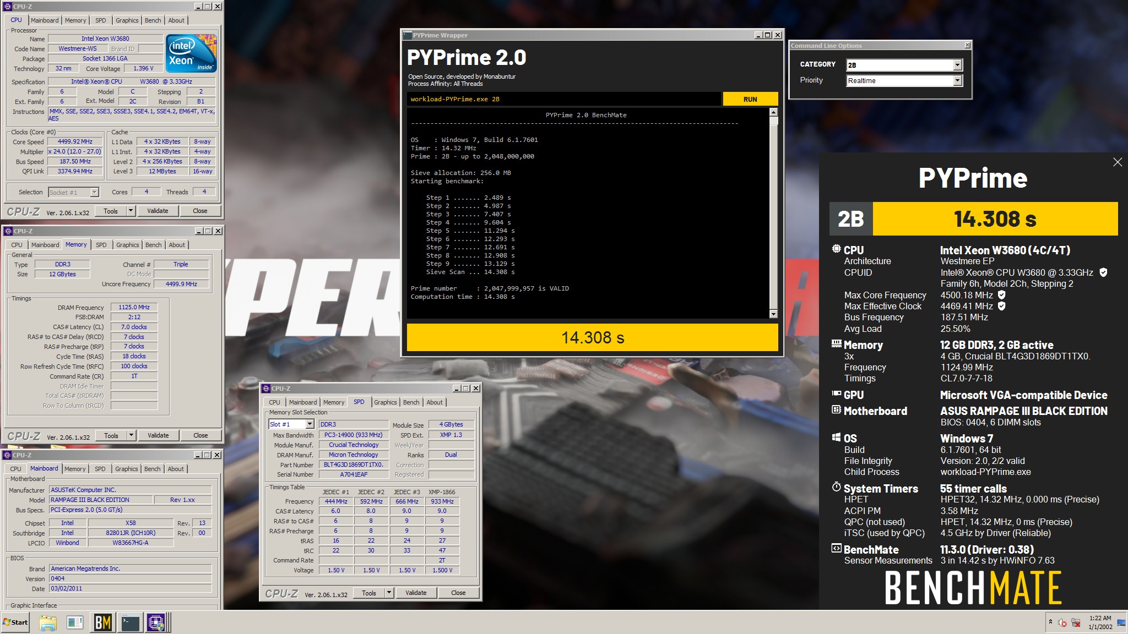
Task: Click the muted volume tray icon
Action: pos(1062,622)
